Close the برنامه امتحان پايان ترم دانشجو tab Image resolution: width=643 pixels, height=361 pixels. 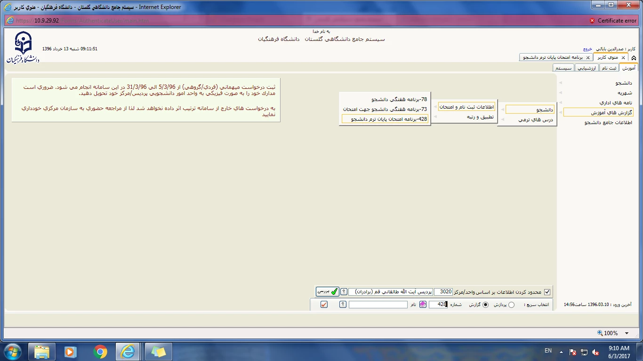pos(587,57)
